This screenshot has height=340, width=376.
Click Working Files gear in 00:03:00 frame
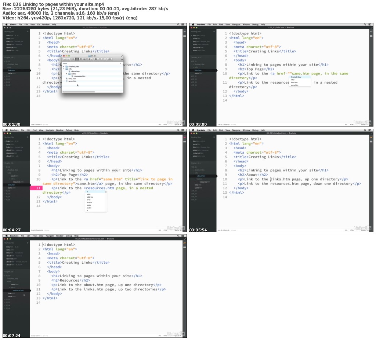click(214, 32)
